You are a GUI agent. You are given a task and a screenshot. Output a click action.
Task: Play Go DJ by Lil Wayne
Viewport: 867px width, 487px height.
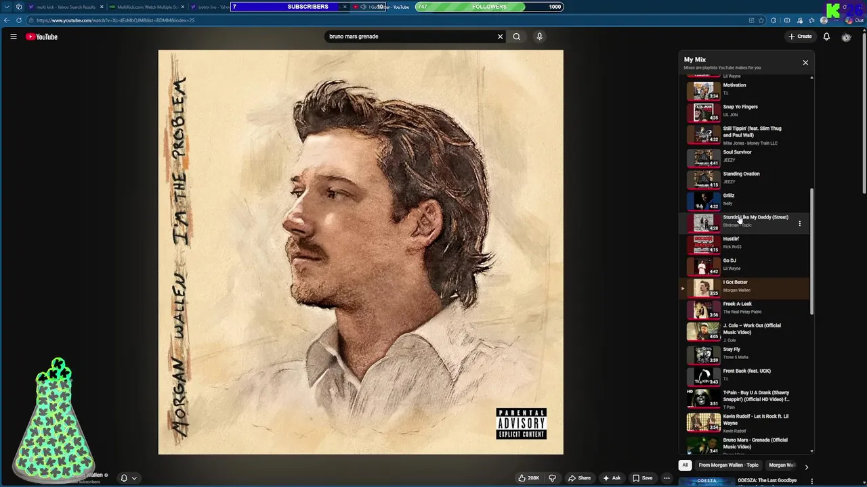(745, 265)
